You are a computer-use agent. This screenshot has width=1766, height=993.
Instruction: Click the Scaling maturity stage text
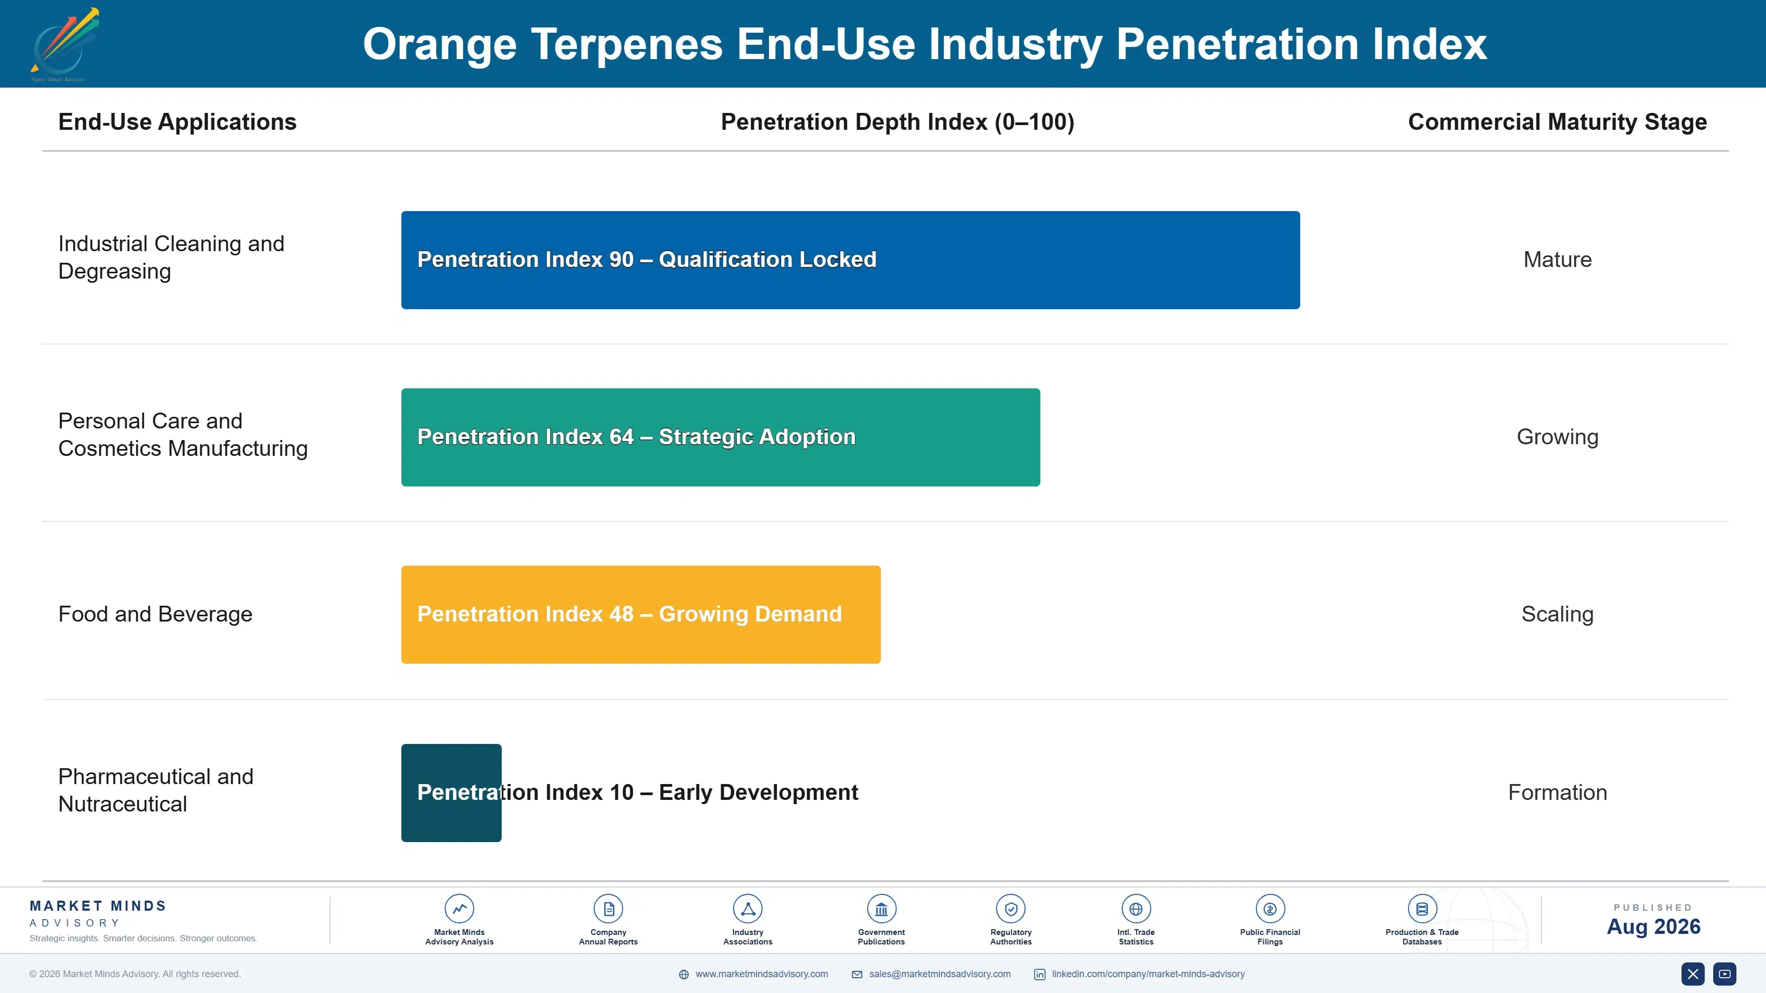point(1557,614)
